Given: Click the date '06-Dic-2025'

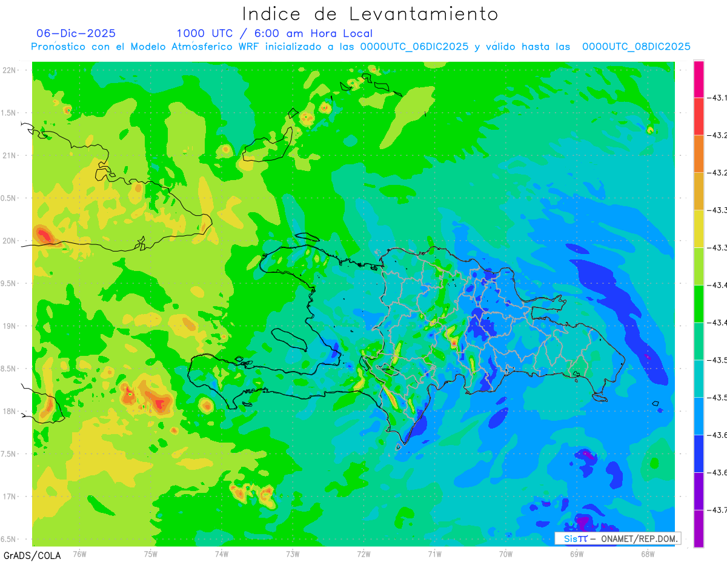Looking at the screenshot, I should 76,33.
